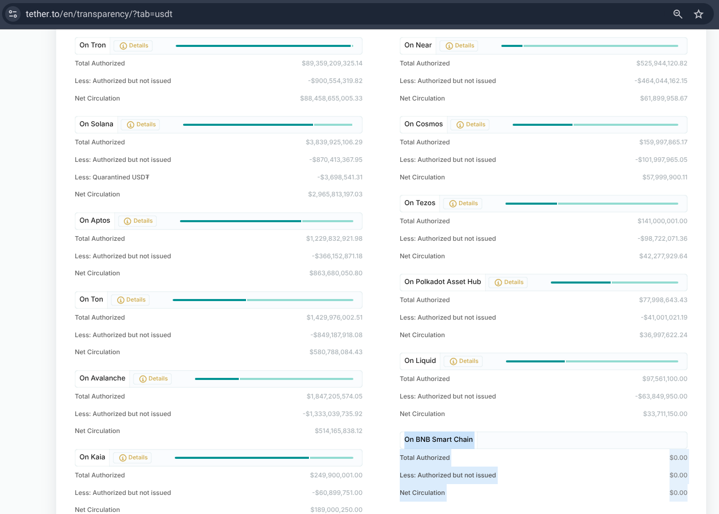
Task: Click the On Ton circulation progress bar
Action: (263, 300)
